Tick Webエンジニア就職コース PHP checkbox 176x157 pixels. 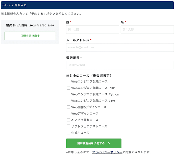point(68,88)
